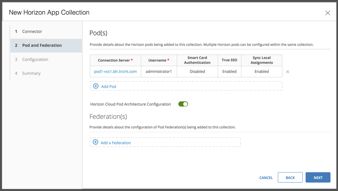The image size is (338, 191).
Task: Remove the pod1-vcs1 pod row
Action: point(287,72)
